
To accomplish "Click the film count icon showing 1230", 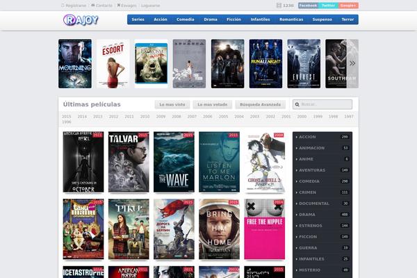I will (x=279, y=6).
